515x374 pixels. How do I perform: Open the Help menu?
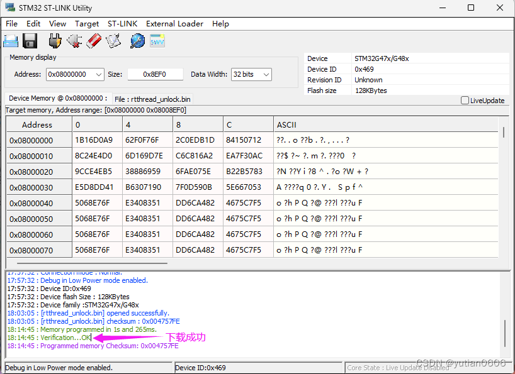(x=220, y=23)
